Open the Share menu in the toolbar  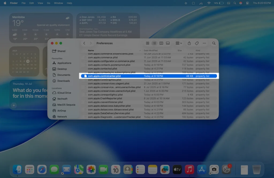[189, 43]
